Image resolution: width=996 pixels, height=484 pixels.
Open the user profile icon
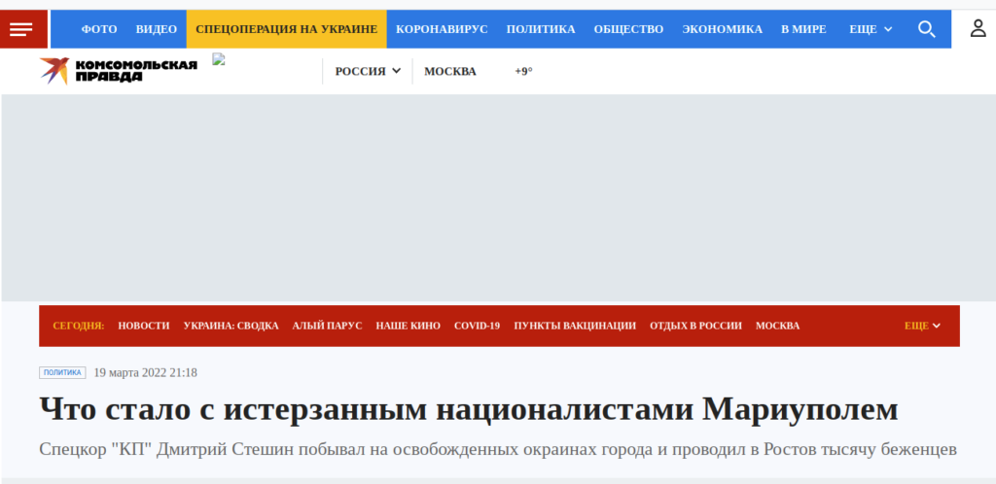(x=978, y=28)
